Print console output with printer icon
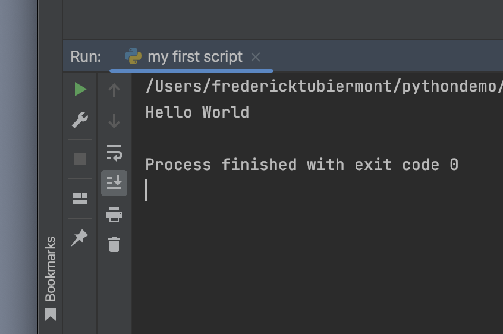Screen dimensions: 503x334 (114, 214)
